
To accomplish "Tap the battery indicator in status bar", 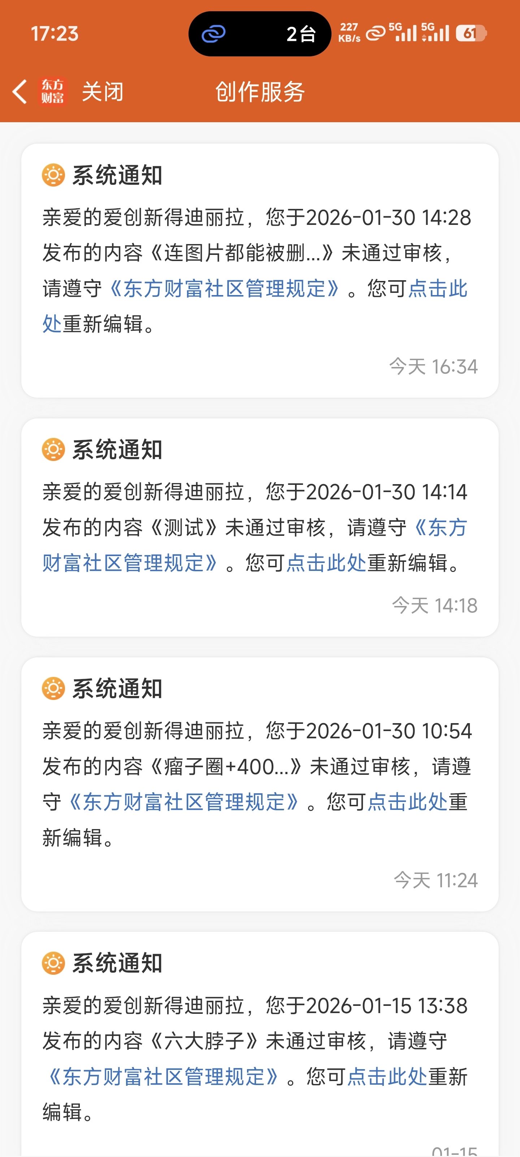I will click(471, 33).
